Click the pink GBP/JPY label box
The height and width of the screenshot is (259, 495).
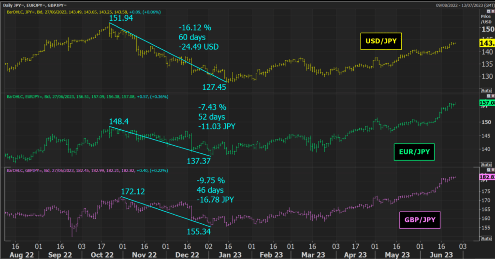tap(419, 221)
